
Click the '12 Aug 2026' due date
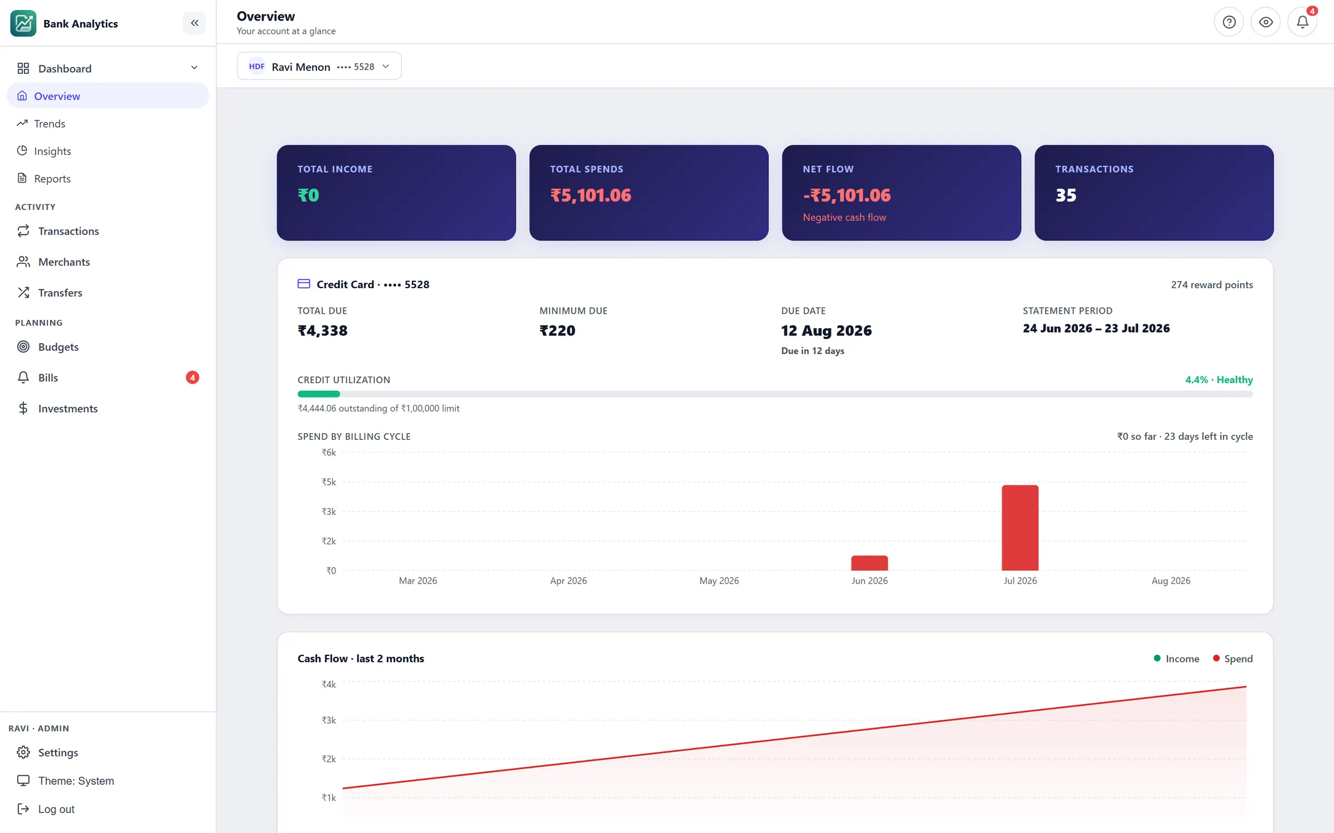point(827,330)
